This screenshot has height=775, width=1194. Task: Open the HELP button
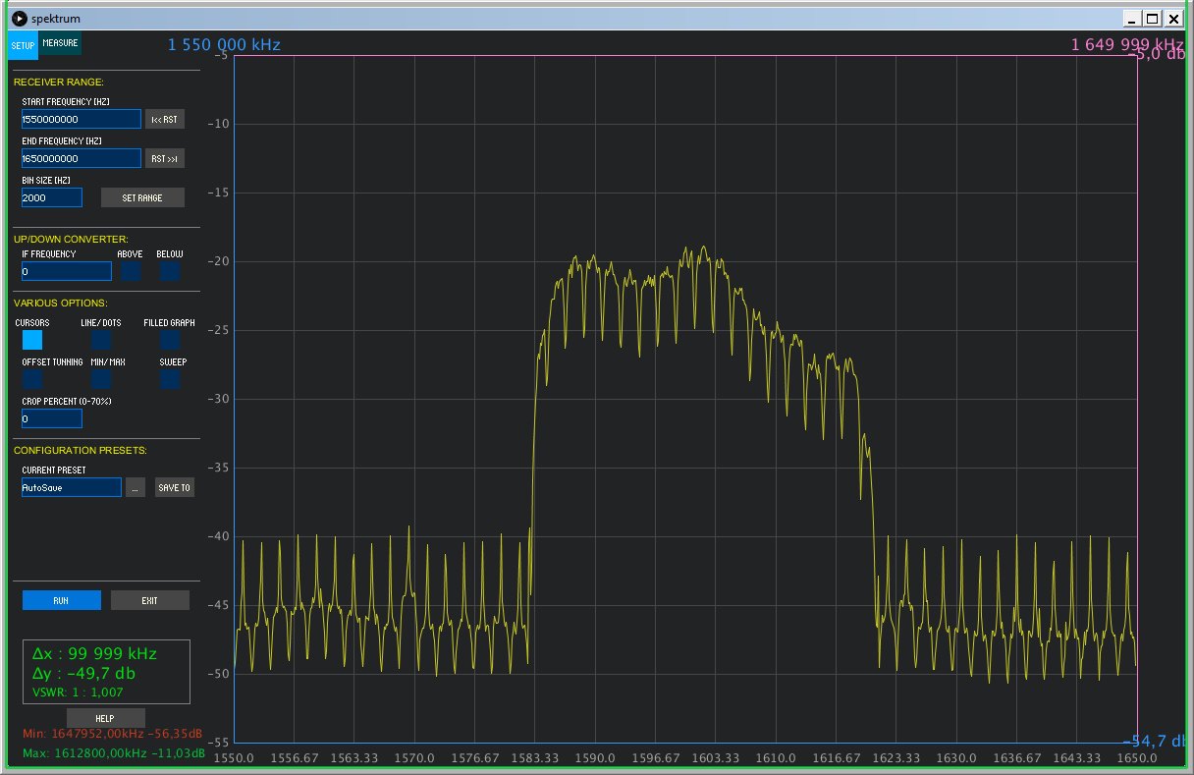pos(105,718)
